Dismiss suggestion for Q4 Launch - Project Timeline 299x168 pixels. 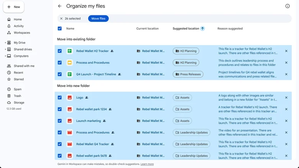coord(286,74)
